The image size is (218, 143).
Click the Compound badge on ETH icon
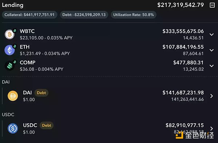click(15, 46)
